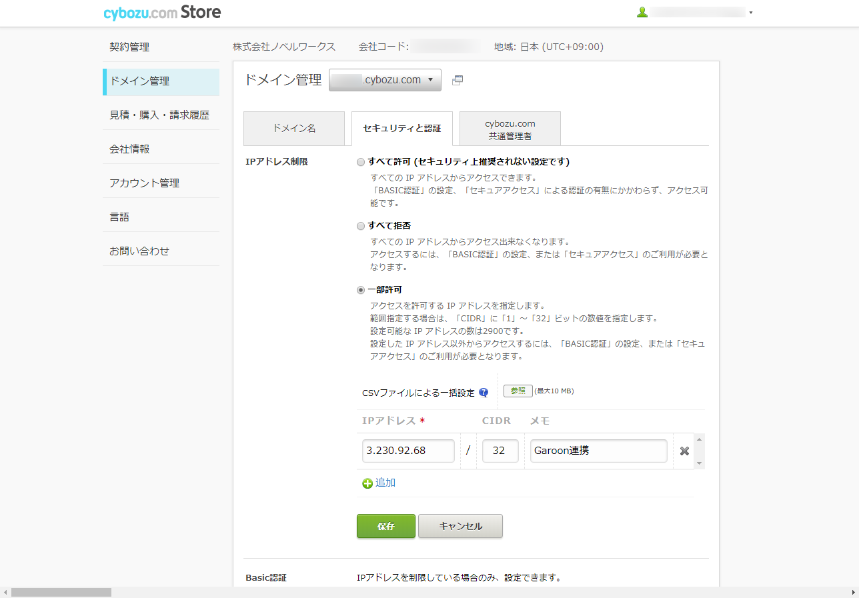Click the blue help icon beside CSV setting

[484, 393]
